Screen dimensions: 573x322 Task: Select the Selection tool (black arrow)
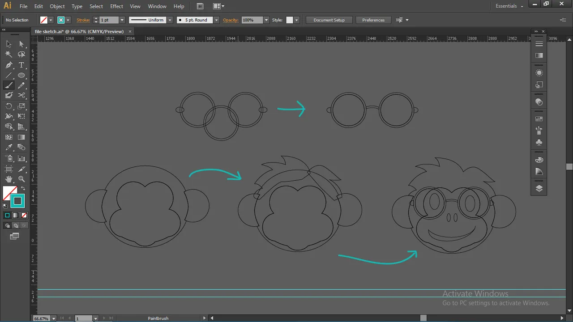point(9,44)
